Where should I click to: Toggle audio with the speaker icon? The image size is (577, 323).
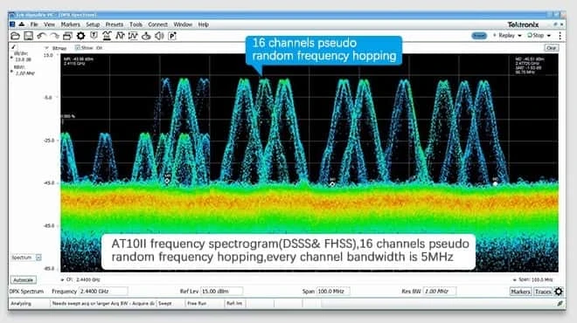159,36
